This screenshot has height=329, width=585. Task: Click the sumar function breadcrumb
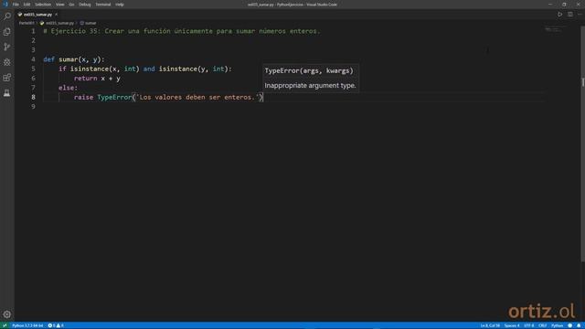tap(88, 23)
